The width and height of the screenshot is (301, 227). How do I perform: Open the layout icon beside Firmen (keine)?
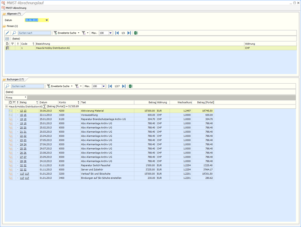tap(7, 39)
